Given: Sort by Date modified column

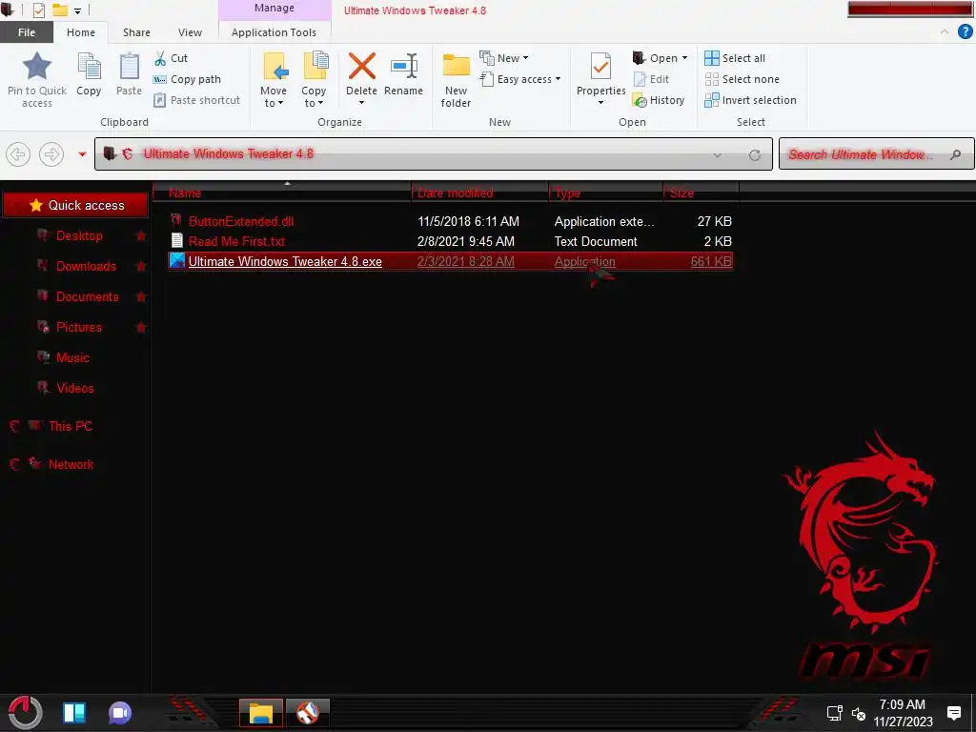Looking at the screenshot, I should pyautogui.click(x=479, y=193).
